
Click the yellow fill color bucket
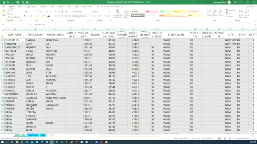(43, 16)
